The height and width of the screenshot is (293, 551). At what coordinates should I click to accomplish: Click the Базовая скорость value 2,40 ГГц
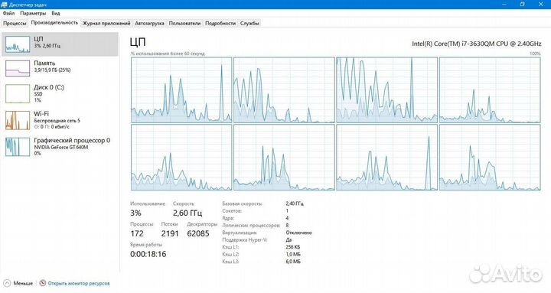click(x=295, y=203)
